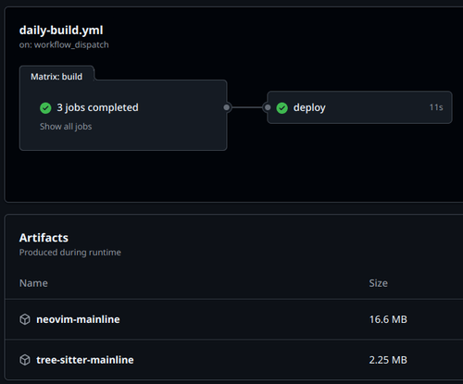Viewport: 463px width, 384px height.
Task: Click the green check next to 3 jobs completed
Action: click(45, 108)
